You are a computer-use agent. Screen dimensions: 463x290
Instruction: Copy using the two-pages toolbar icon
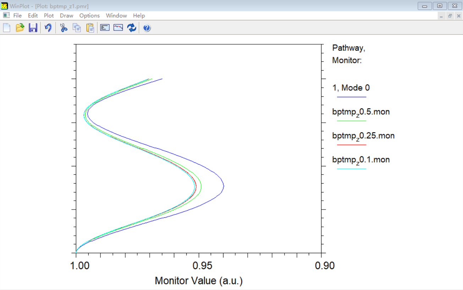click(x=77, y=28)
